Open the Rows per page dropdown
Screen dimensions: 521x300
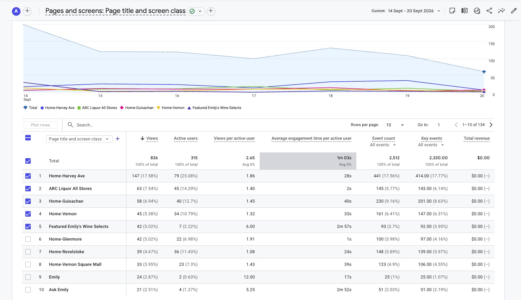(x=395, y=125)
